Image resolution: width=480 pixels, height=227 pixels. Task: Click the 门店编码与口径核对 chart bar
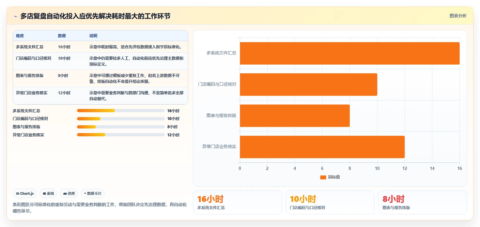[x=308, y=84]
